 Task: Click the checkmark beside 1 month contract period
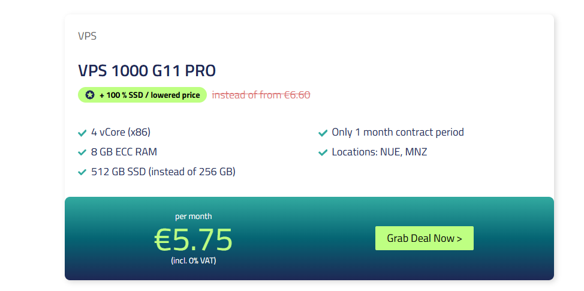coord(323,133)
